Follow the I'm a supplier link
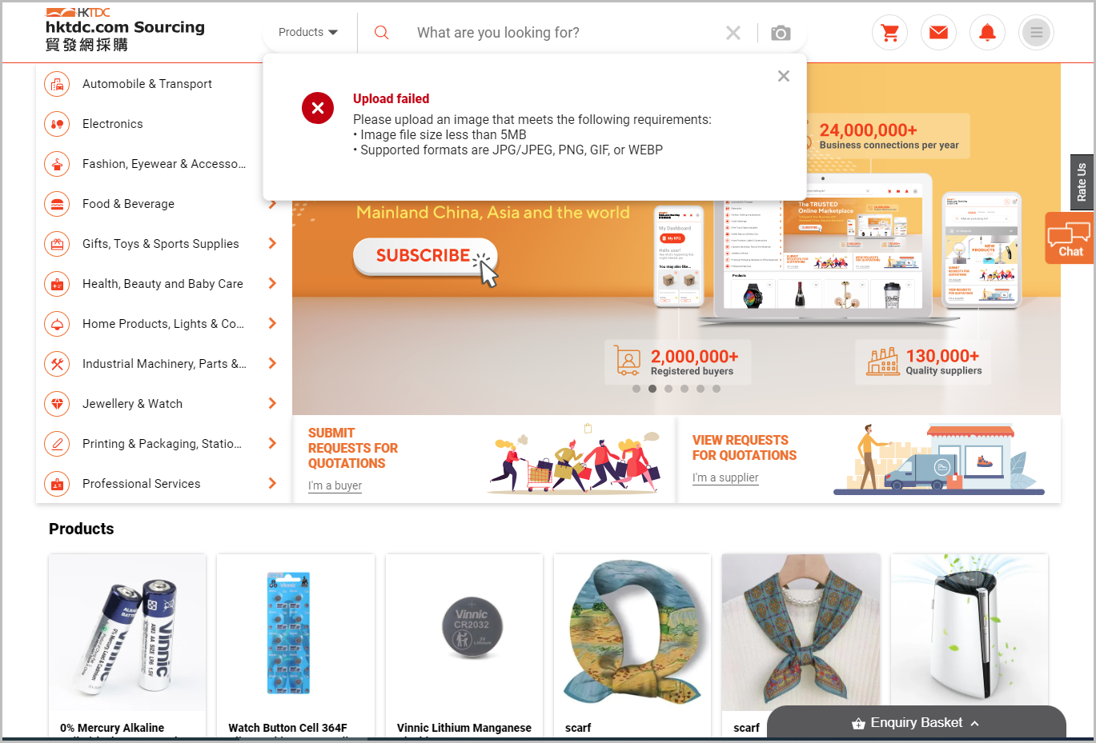Screen dimensions: 1096x743 [x=725, y=477]
